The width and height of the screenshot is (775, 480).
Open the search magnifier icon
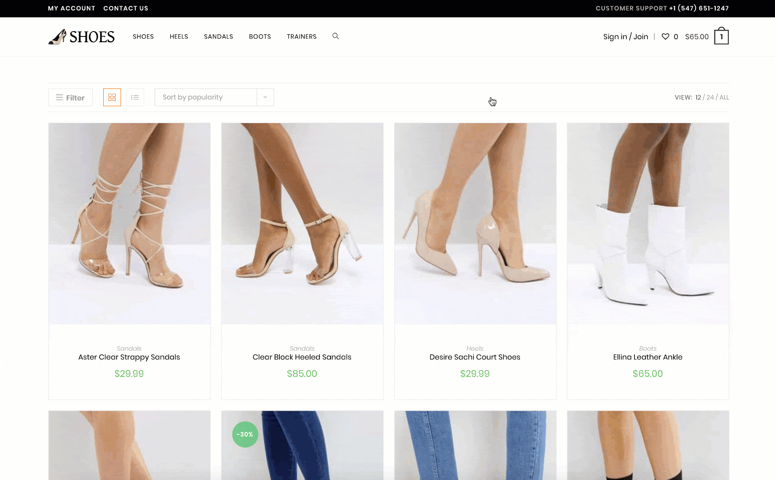coord(335,36)
